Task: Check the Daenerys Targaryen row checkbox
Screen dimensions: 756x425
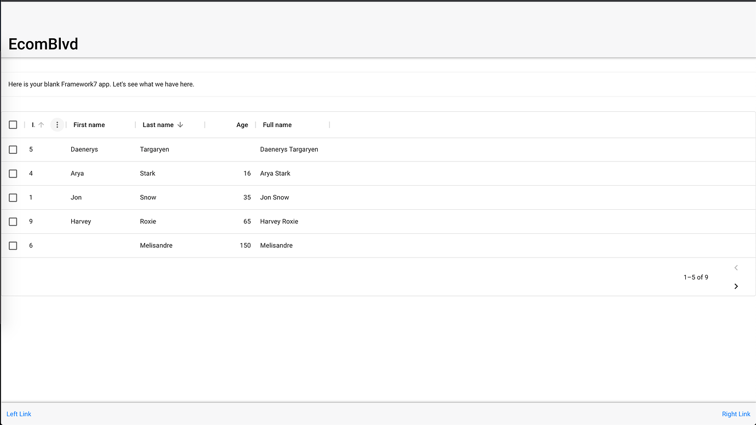Action: [13, 150]
